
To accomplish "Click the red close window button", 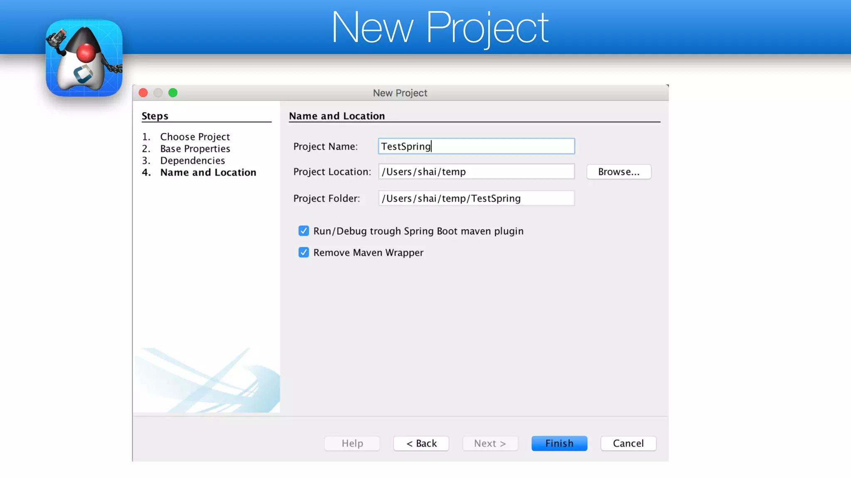I will pos(143,93).
